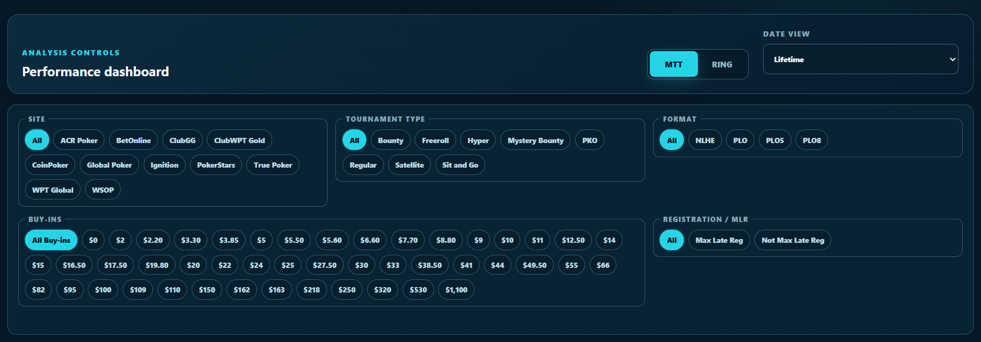
Task: Filter by $3.30 buy-in
Action: tap(191, 240)
